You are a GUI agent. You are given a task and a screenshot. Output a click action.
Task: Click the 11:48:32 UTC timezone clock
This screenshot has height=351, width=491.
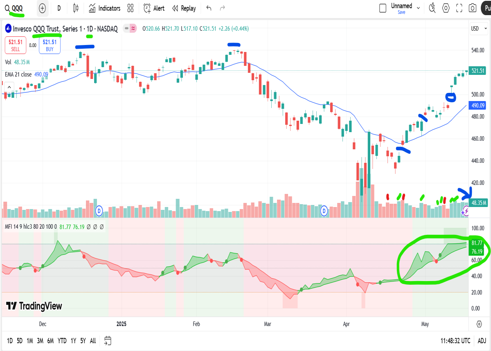(x=456, y=340)
